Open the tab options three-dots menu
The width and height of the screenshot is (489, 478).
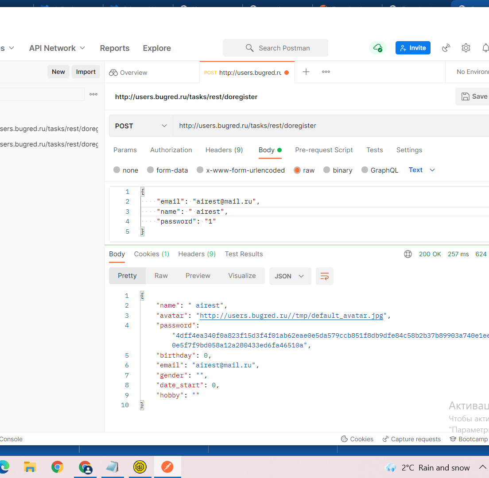click(x=326, y=72)
